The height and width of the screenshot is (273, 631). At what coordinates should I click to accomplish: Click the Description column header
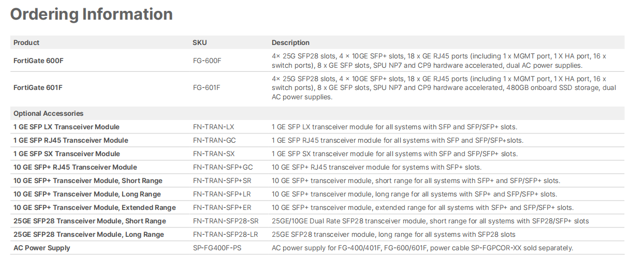[x=290, y=42]
